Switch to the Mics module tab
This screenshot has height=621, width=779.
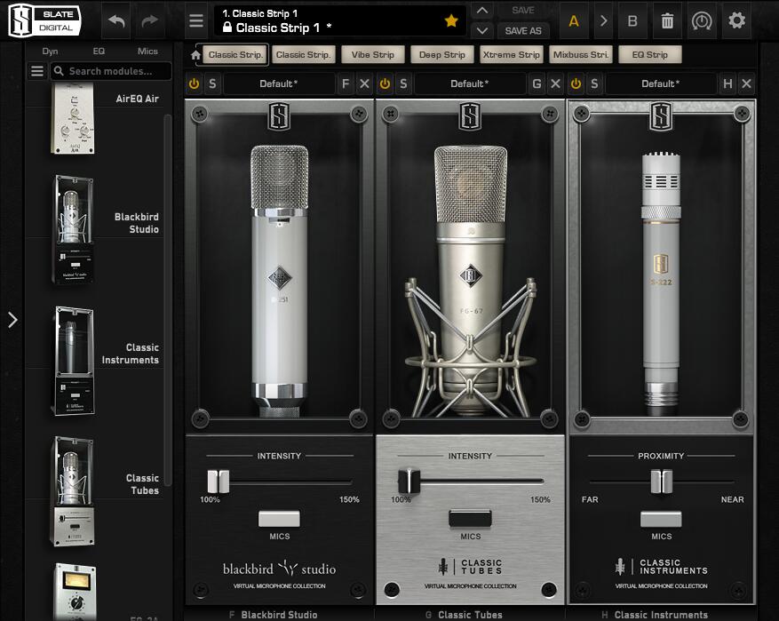pyautogui.click(x=147, y=52)
